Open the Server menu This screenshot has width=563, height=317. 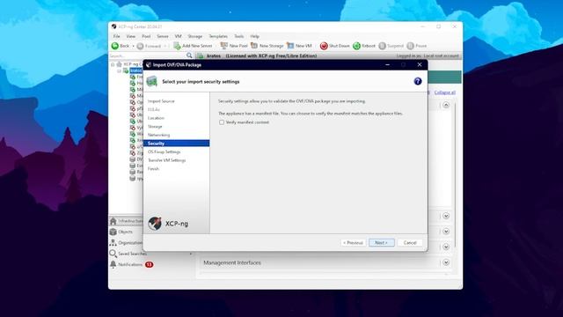[163, 36]
